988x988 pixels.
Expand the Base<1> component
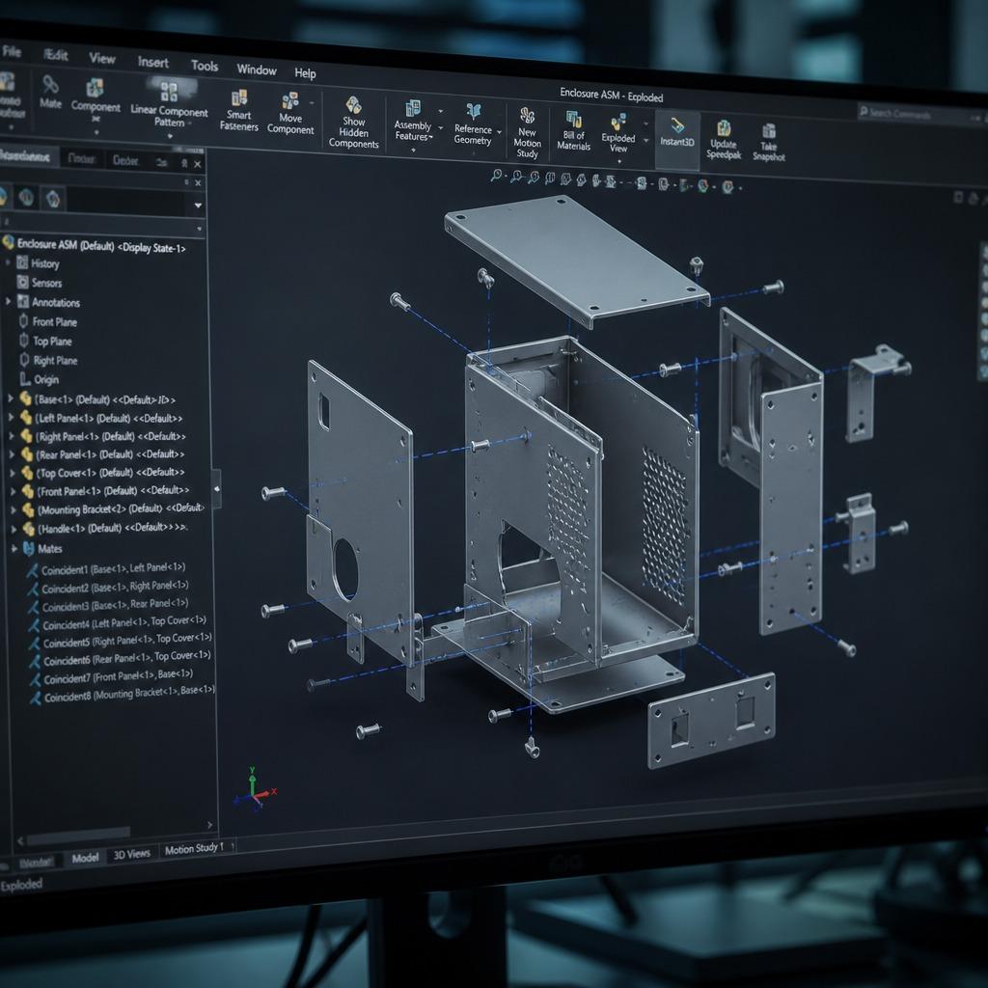pyautogui.click(x=11, y=398)
